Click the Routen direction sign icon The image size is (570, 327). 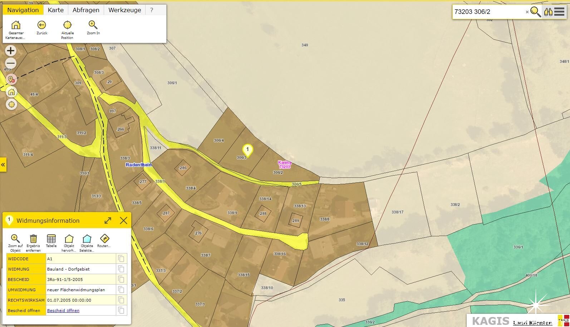(x=104, y=239)
